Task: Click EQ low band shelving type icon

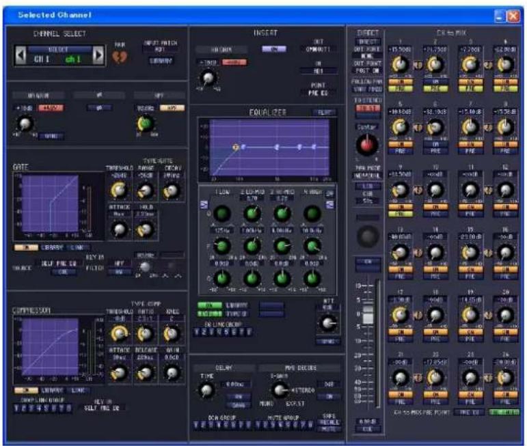Action: pos(204,204)
